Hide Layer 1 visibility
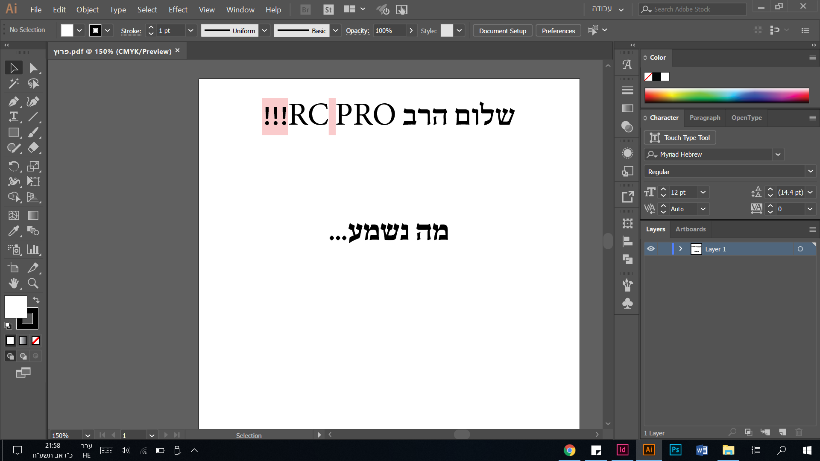Image resolution: width=820 pixels, height=461 pixels. [651, 248]
